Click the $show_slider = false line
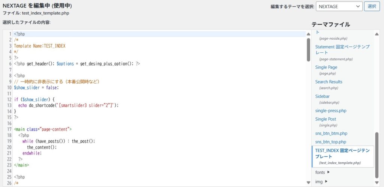The image size is (384, 187). point(36,88)
